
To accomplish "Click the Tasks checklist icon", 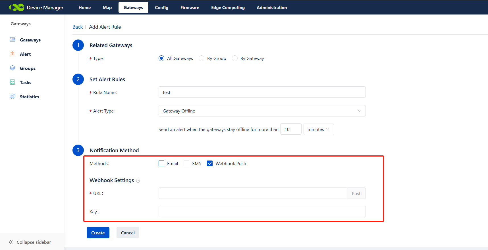I will [13, 82].
